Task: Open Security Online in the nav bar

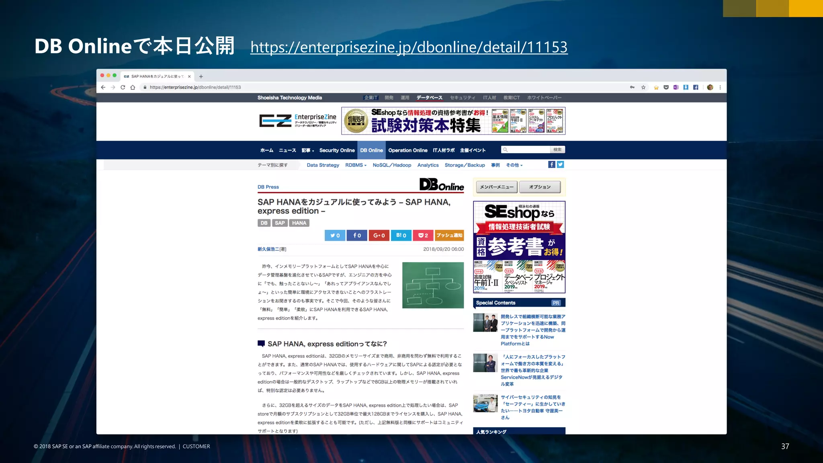Action: [337, 150]
